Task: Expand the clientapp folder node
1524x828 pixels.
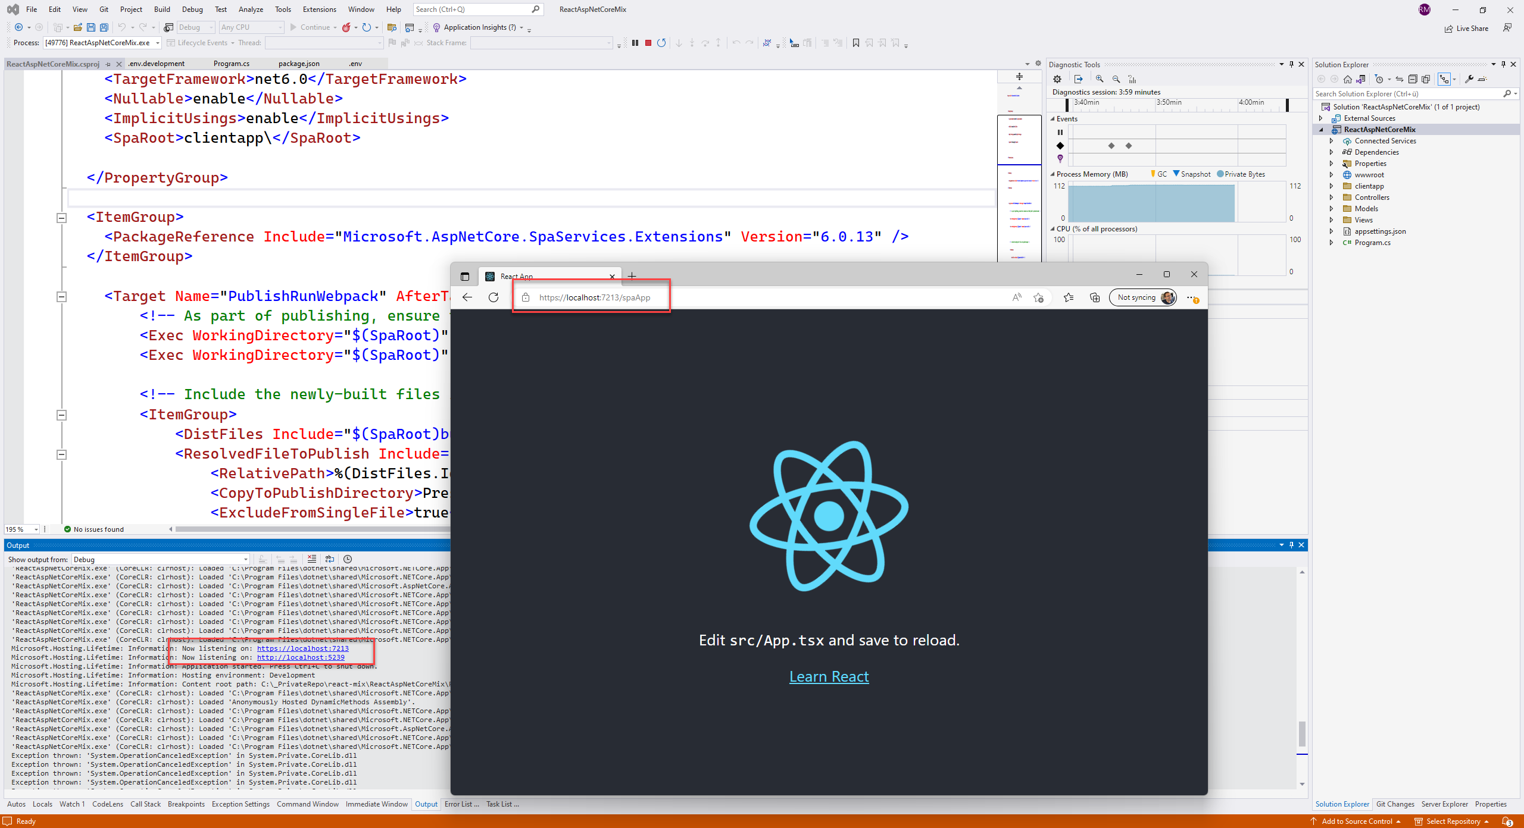Action: [x=1331, y=186]
